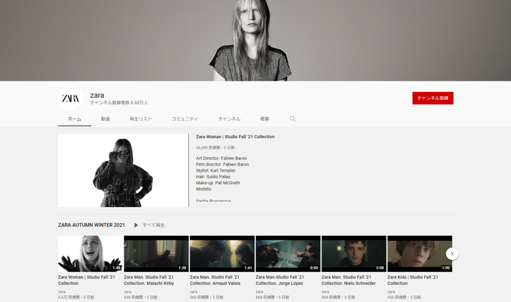Open the Niels Schneider video thumbnail
The image size is (511, 302).
click(354, 254)
